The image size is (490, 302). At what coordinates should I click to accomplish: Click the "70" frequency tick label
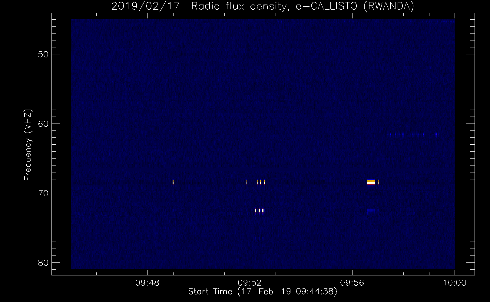coord(44,193)
